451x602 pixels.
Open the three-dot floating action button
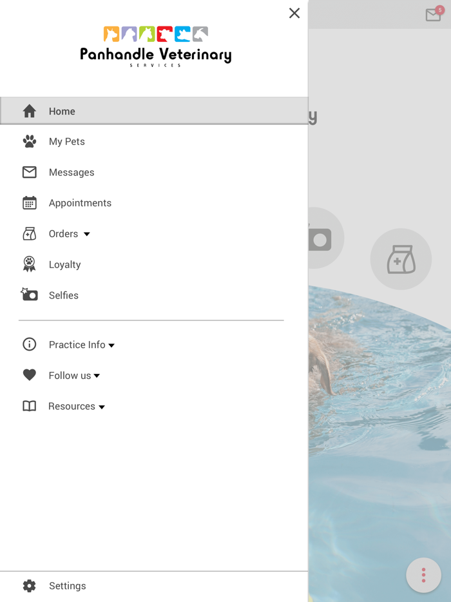click(x=423, y=575)
